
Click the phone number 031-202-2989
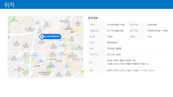114,54
